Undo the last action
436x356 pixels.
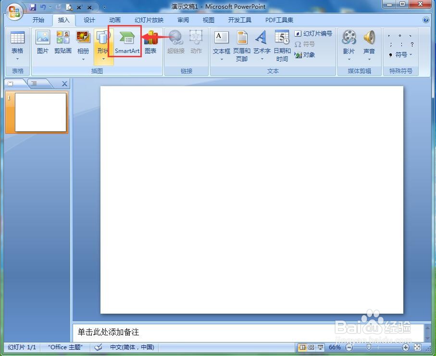click(43, 7)
